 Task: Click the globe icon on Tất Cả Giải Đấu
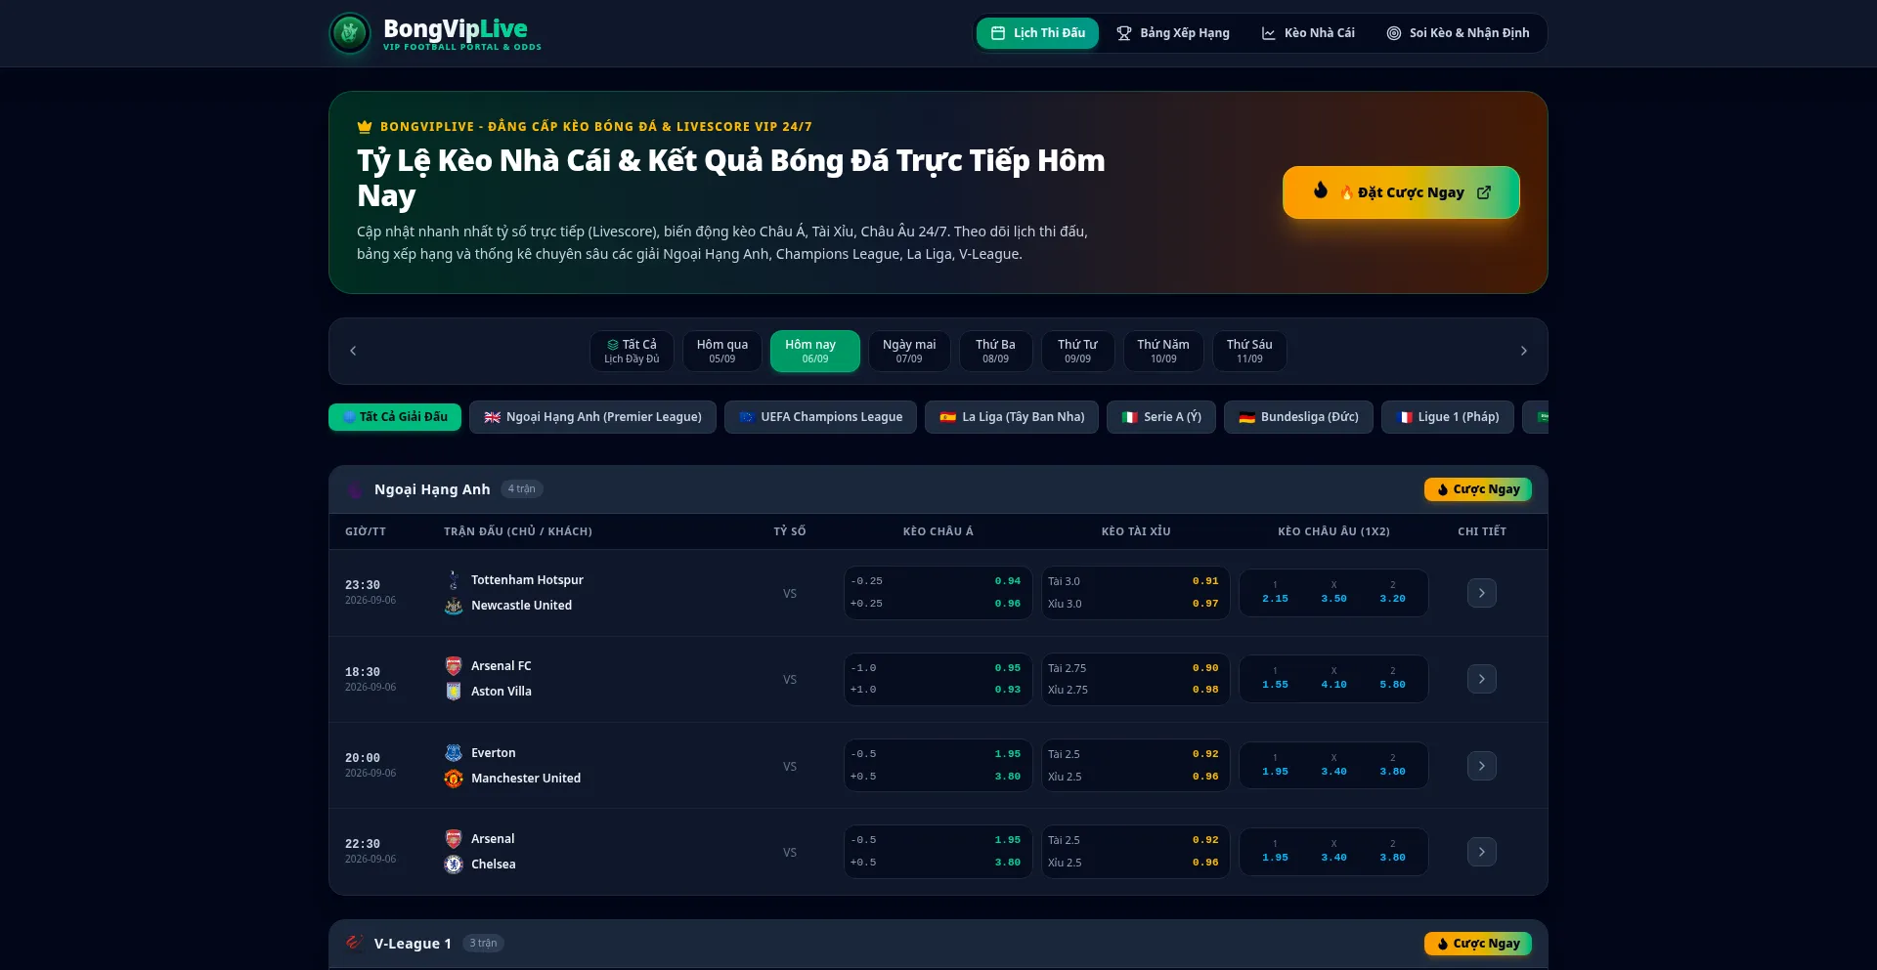349,417
